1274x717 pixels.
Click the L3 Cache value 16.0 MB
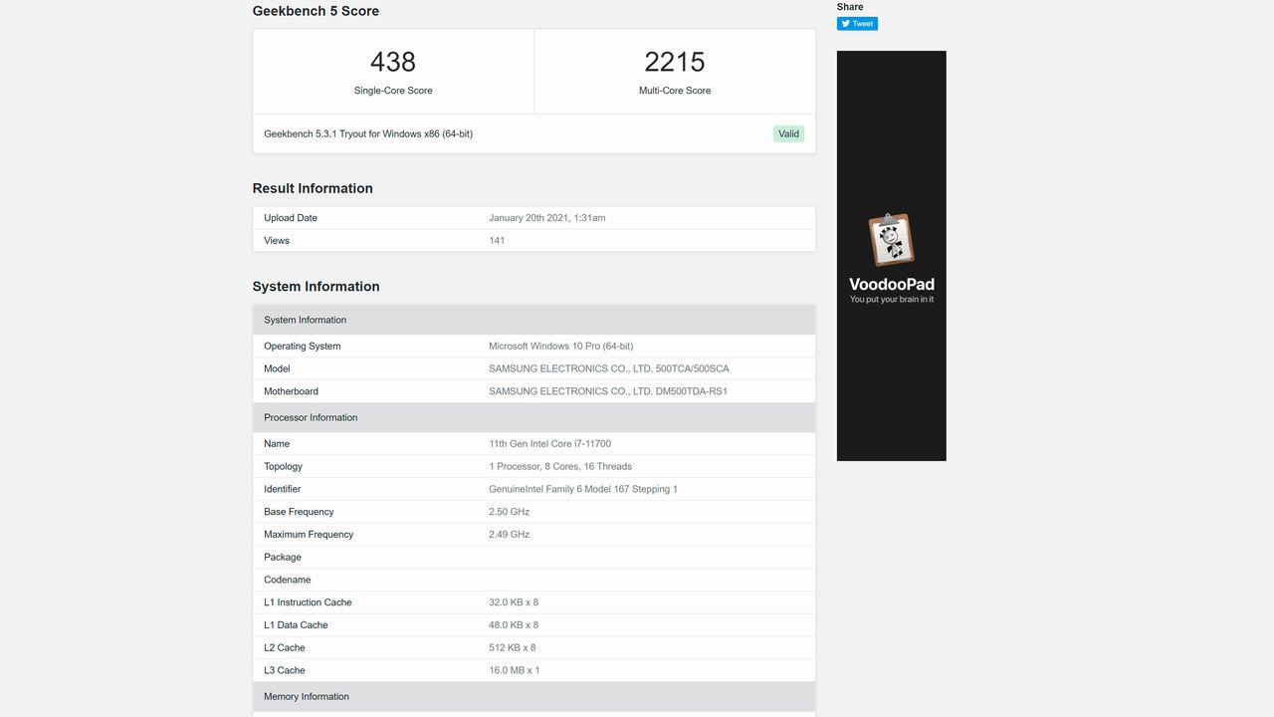pyautogui.click(x=515, y=671)
